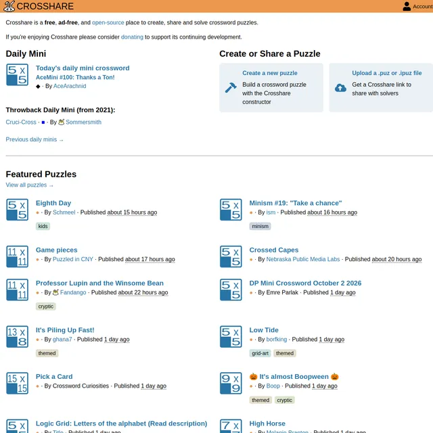
Task: Visit borfking's author page
Action: [x=277, y=340]
